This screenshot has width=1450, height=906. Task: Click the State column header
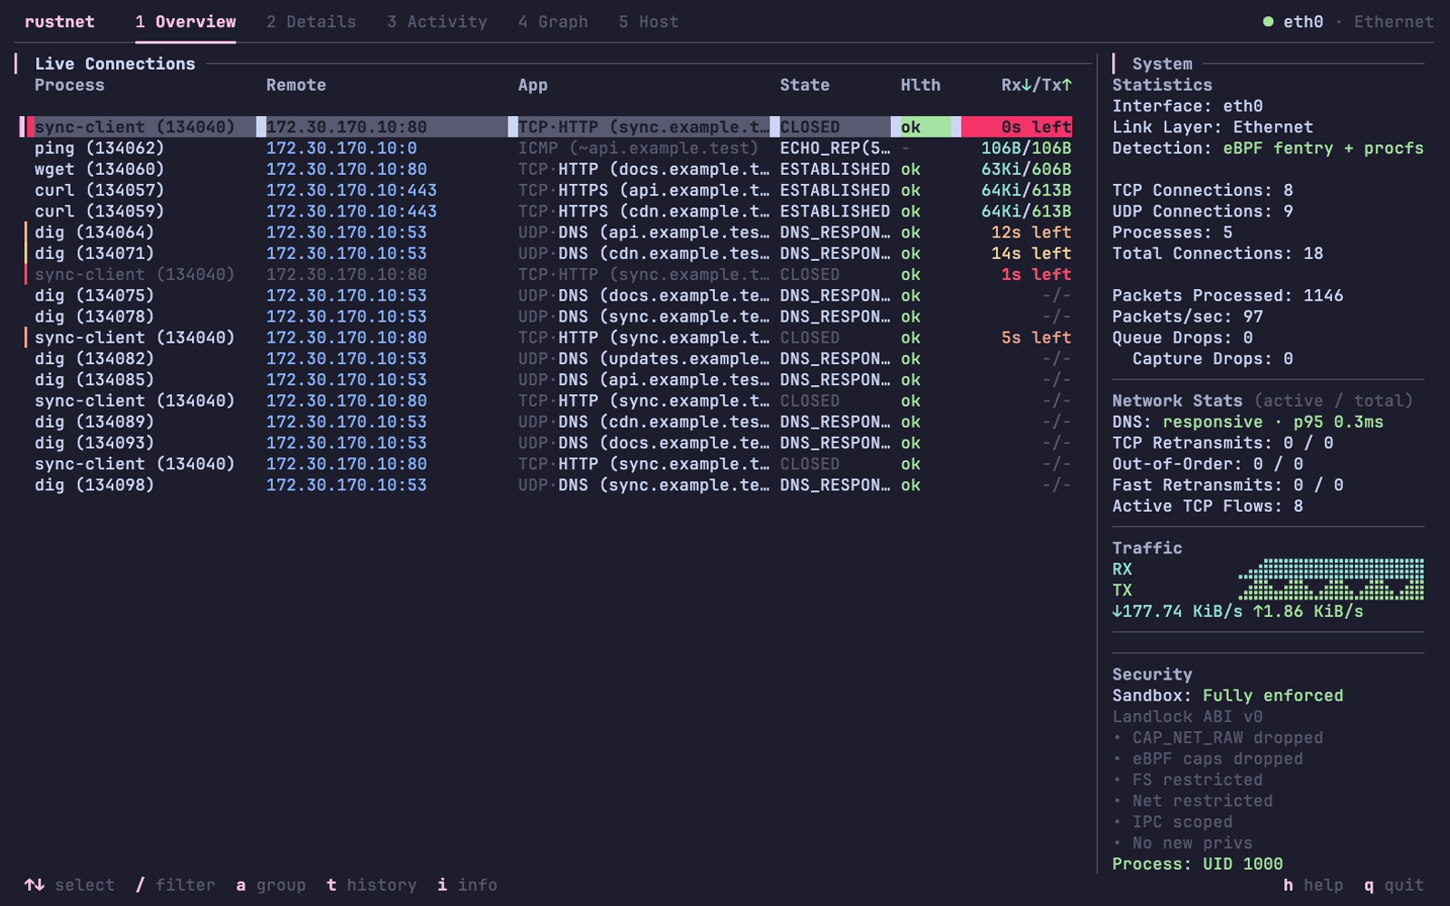805,85
